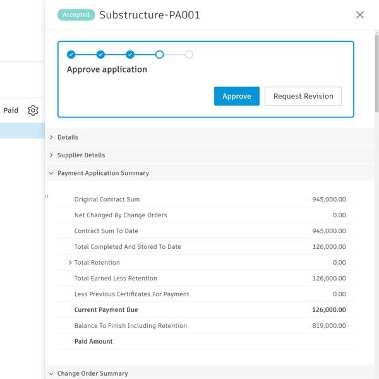Approve the payment application
The width and height of the screenshot is (379, 379).
236,96
